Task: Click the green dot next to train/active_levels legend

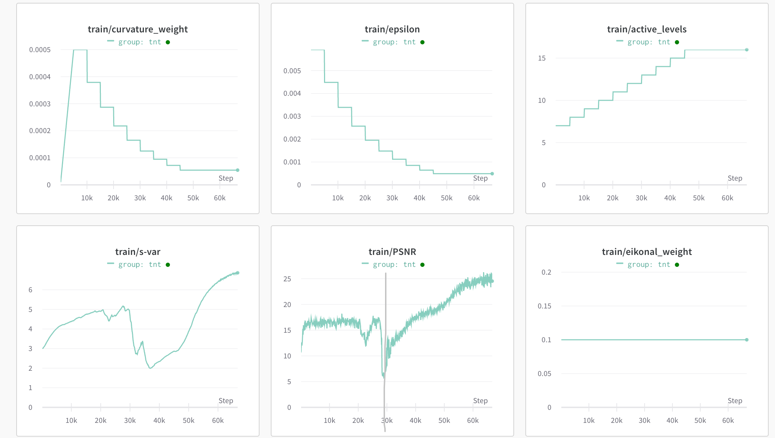Action: [677, 42]
